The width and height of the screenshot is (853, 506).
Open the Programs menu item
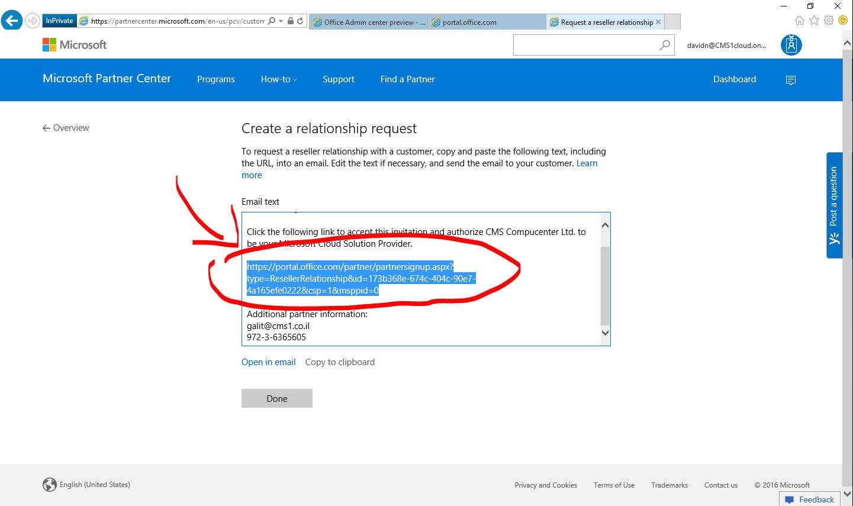[x=216, y=79]
